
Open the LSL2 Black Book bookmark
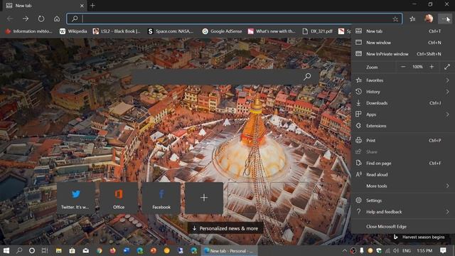coord(117,31)
